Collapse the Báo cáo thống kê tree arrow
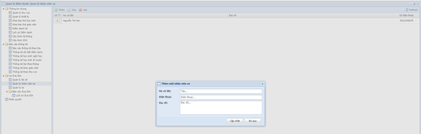The height and width of the screenshot is (134, 421). coord(3,44)
